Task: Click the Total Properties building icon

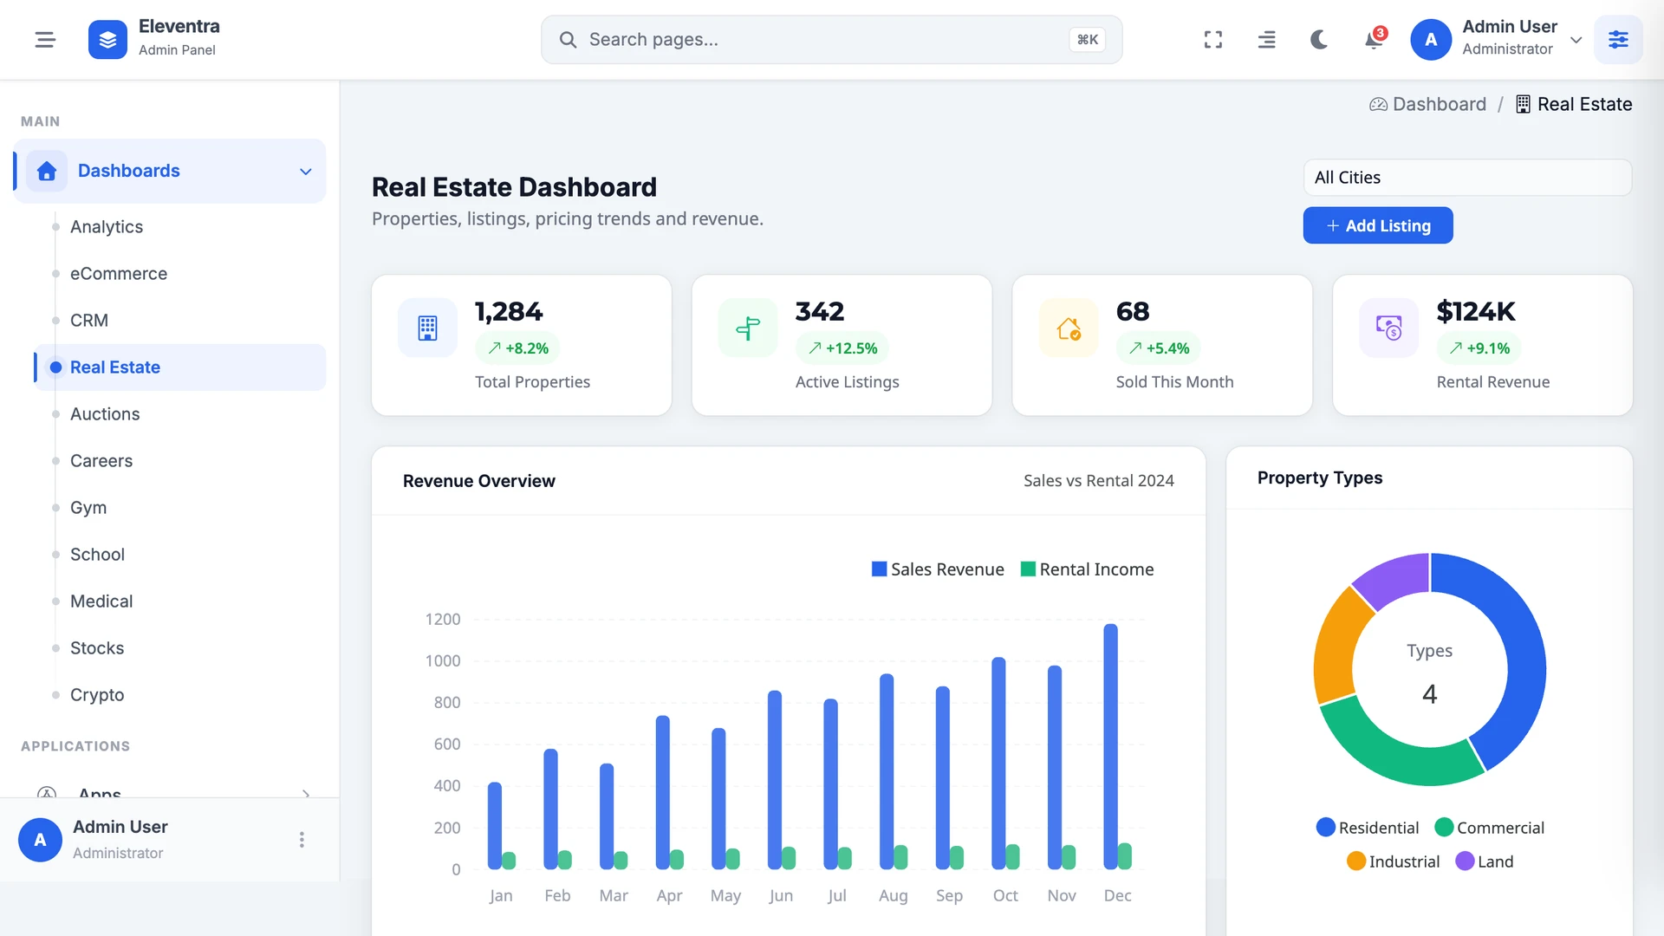Action: tap(427, 328)
